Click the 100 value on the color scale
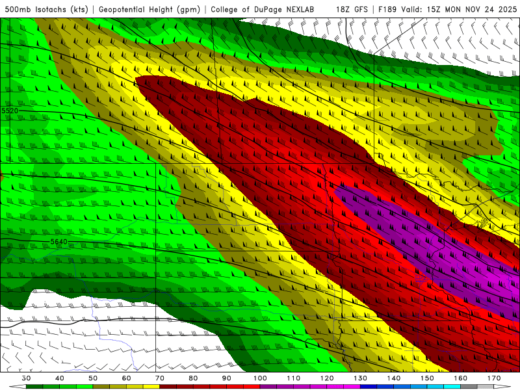This screenshot has height=390, width=520. click(x=260, y=378)
